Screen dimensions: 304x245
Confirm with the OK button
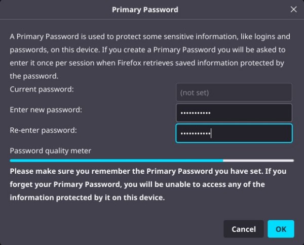(x=280, y=229)
